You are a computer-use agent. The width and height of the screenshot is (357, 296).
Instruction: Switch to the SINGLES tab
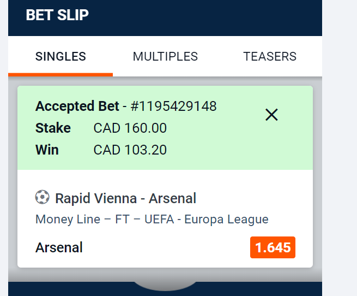pos(60,57)
